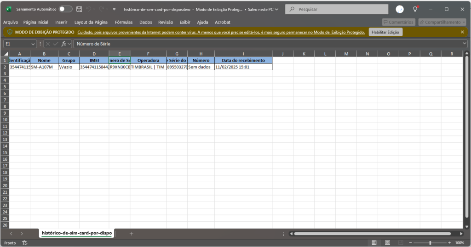Click the cell Sem dados
This screenshot has width=471, height=247.
201,67
